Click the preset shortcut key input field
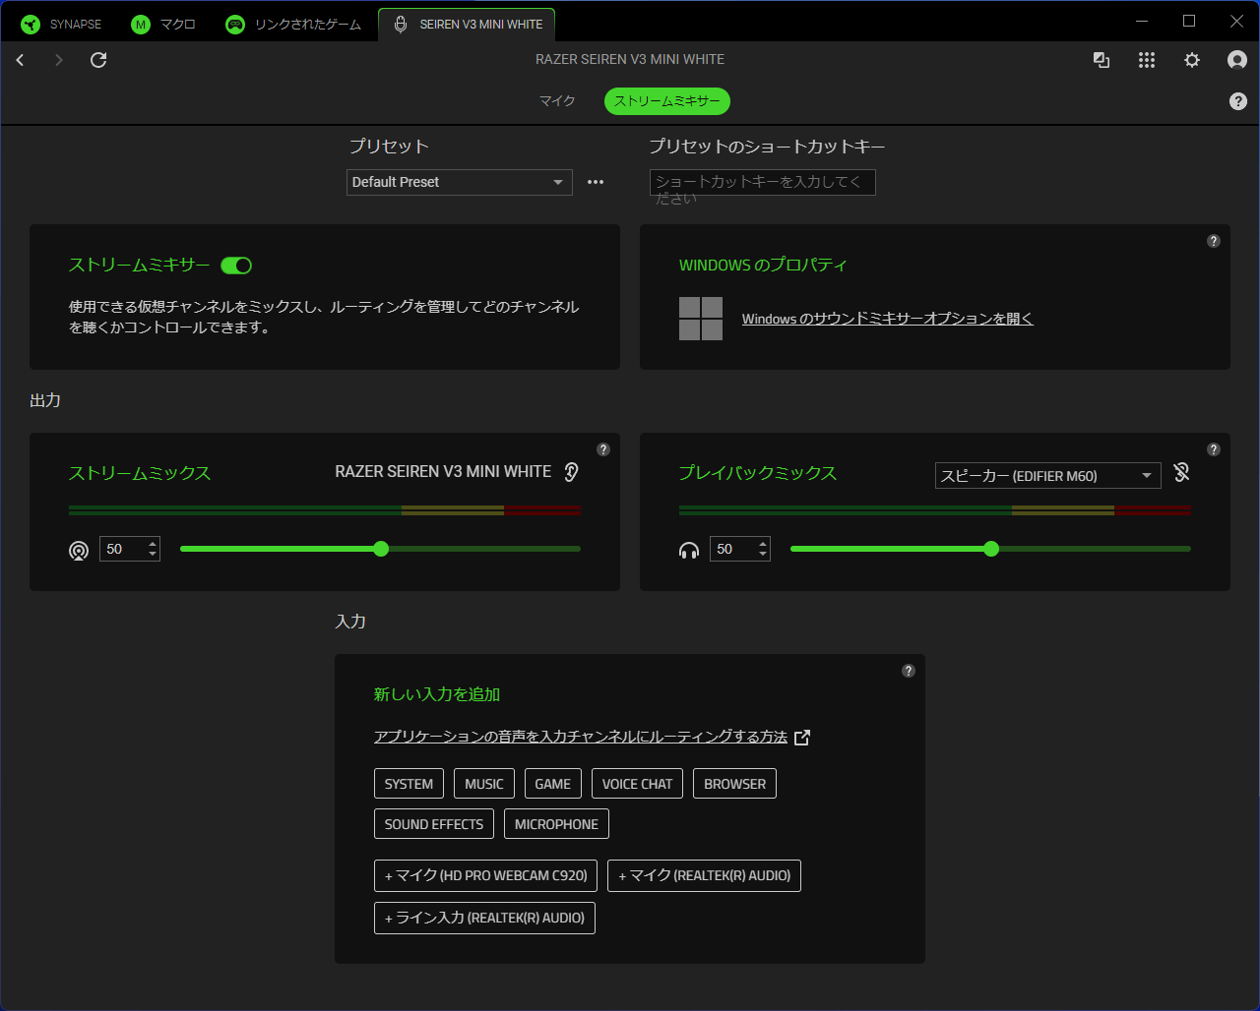1260x1011 pixels. click(x=762, y=182)
